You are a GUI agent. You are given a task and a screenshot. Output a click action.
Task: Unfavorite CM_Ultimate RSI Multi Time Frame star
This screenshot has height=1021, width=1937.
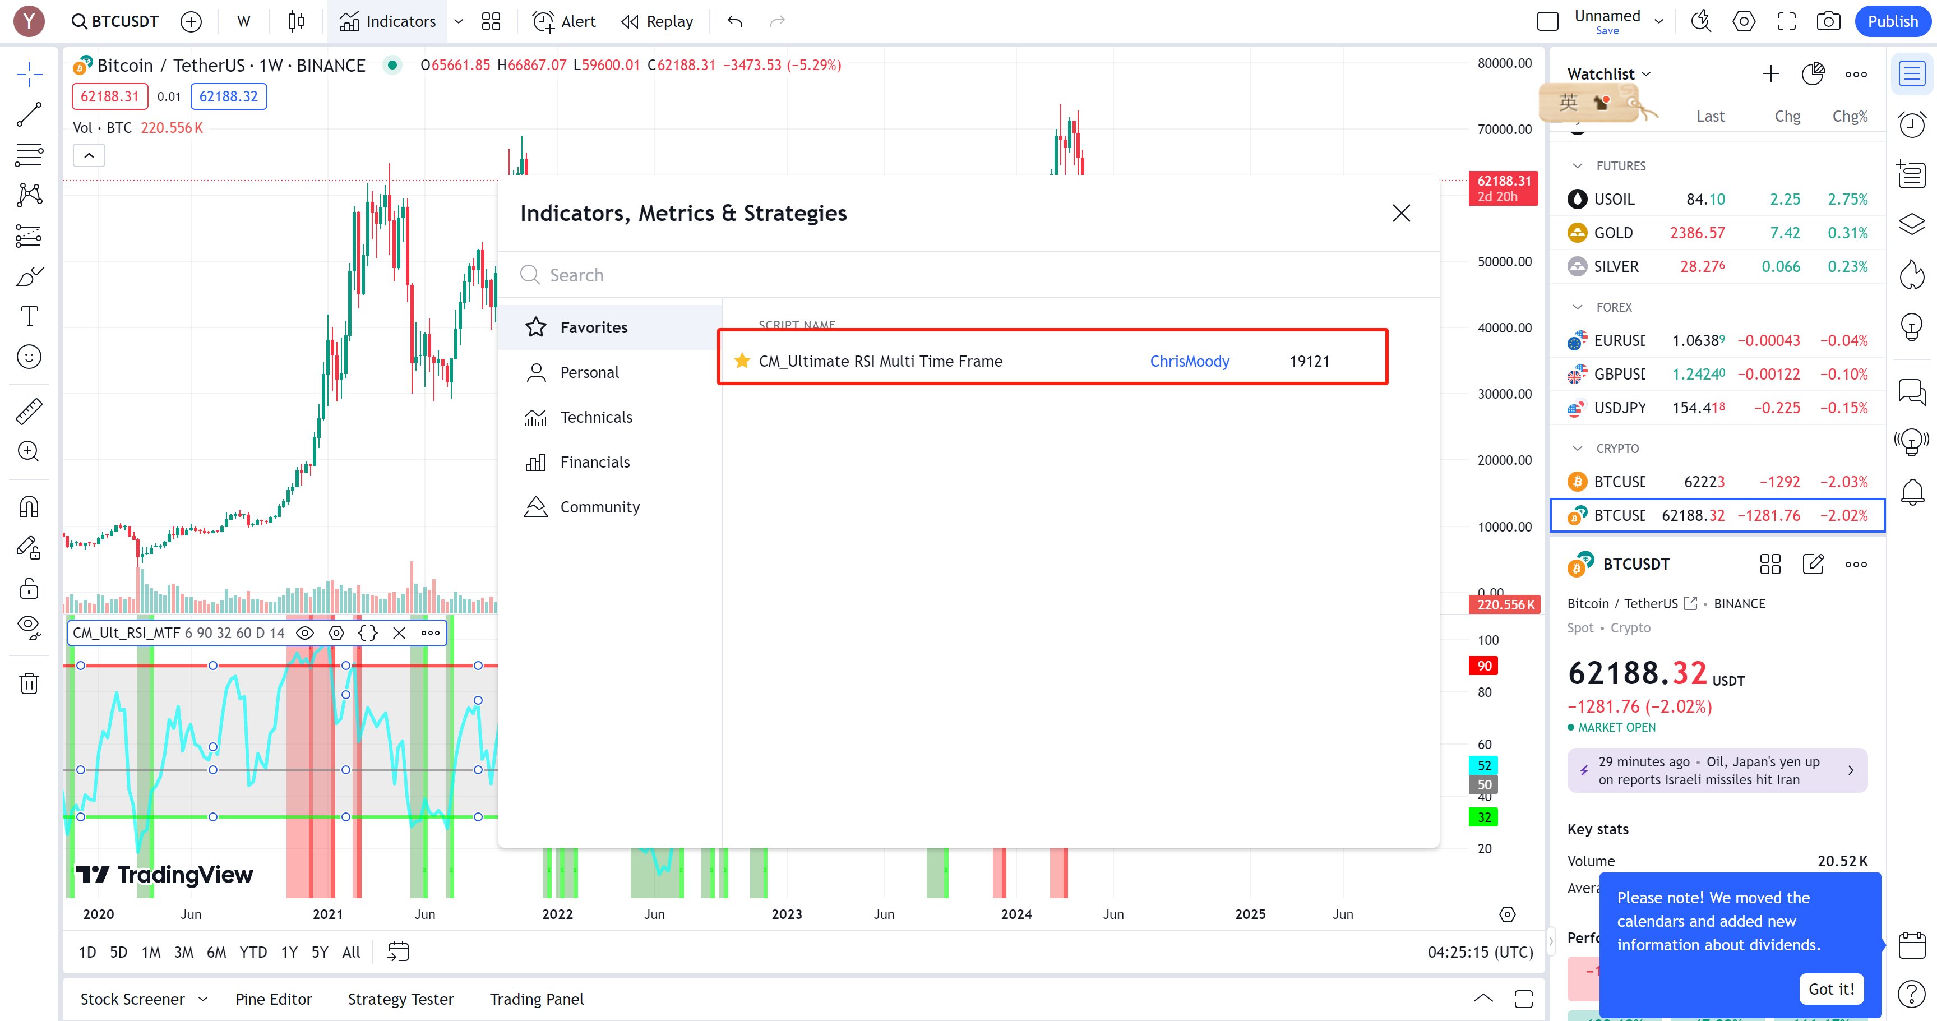742,361
